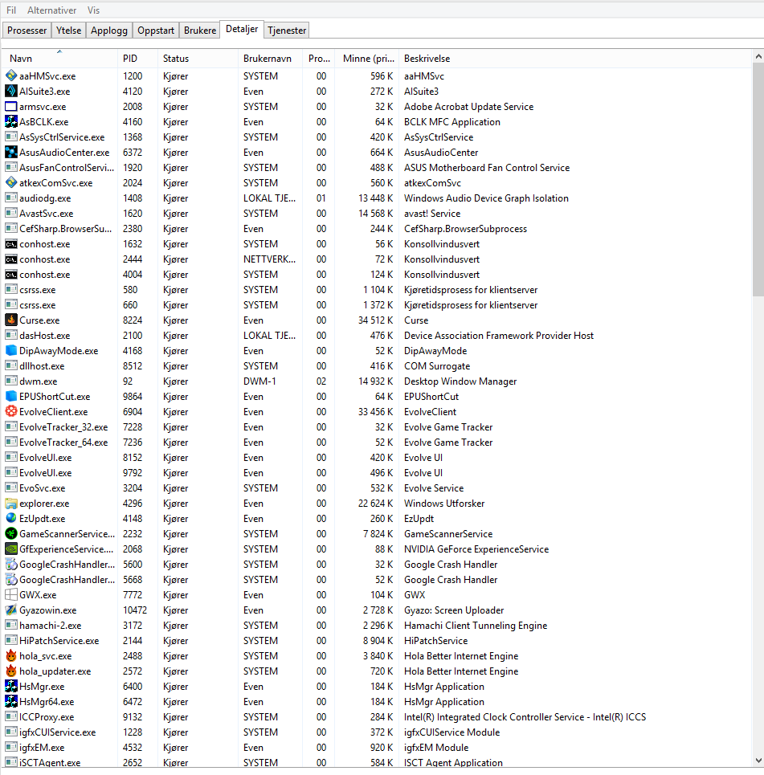Switch to the Brukere tab
The width and height of the screenshot is (764, 775).
[200, 31]
